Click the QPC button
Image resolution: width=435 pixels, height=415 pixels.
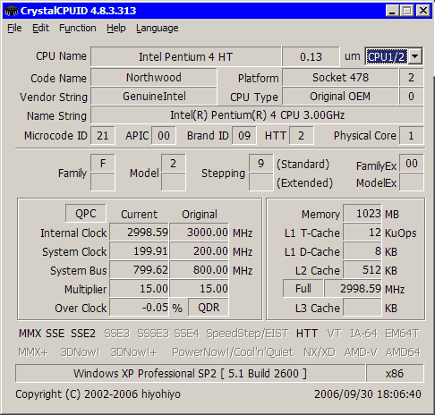(x=86, y=214)
